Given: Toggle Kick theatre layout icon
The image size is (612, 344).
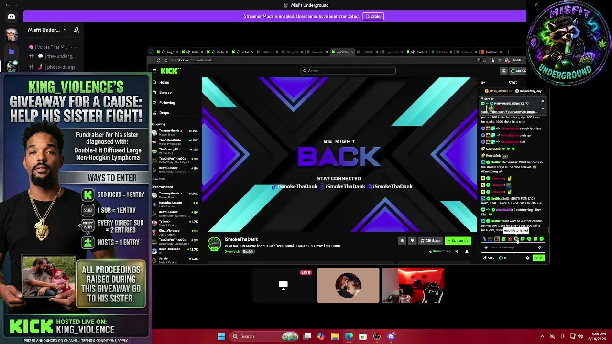Looking at the screenshot, I should (x=503, y=71).
